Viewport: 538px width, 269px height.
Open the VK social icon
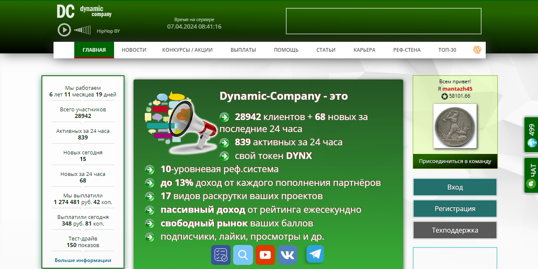click(x=287, y=255)
